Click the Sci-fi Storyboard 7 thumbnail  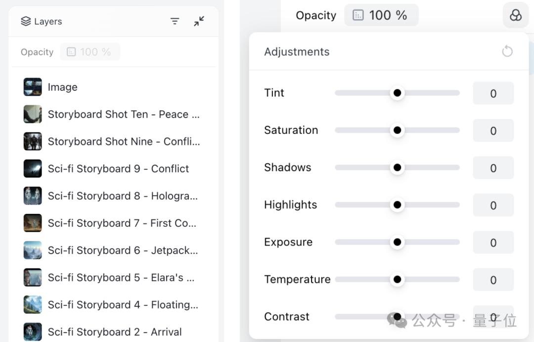(33, 223)
